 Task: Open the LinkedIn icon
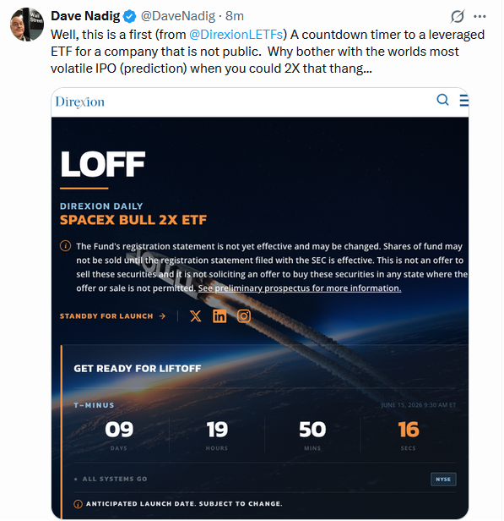click(219, 316)
